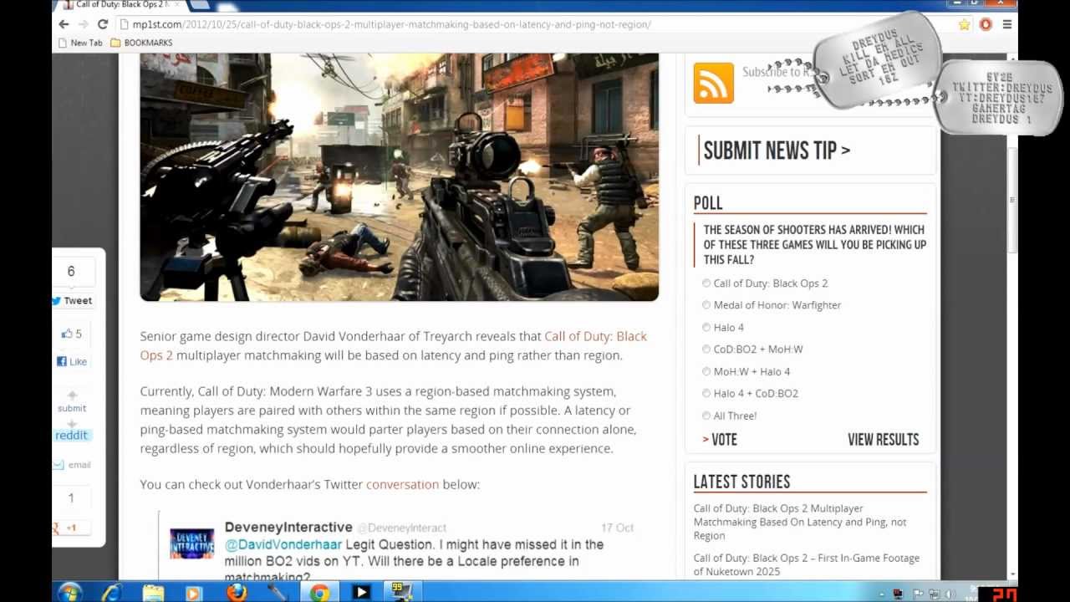1070x602 pixels.
Task: Select poll option Halo 4 + CoD:BO2
Action: 706,394
